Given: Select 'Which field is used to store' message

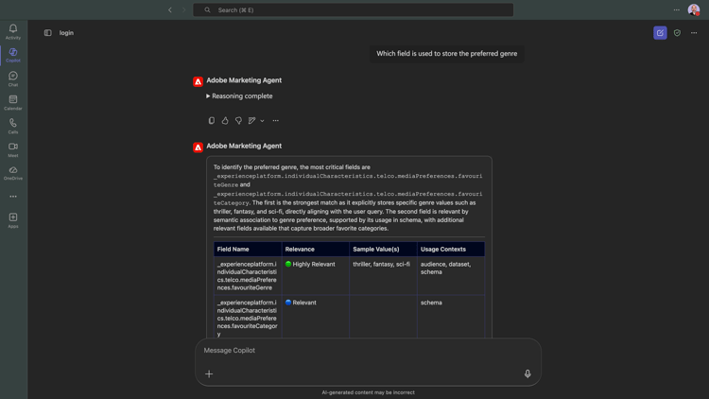Looking at the screenshot, I should click(x=447, y=53).
